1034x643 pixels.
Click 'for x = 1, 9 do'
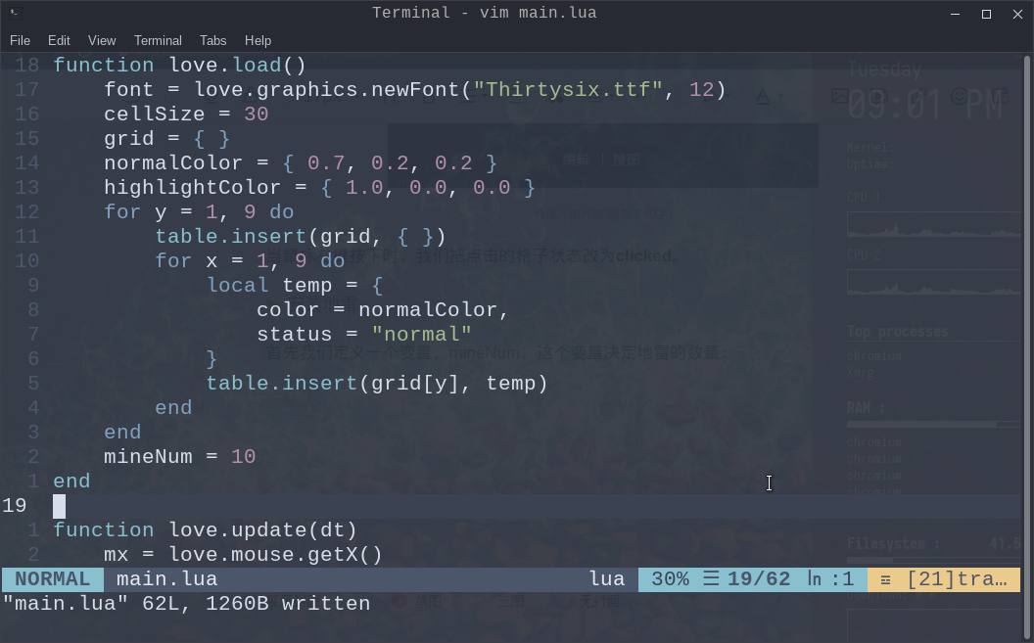[x=250, y=261]
